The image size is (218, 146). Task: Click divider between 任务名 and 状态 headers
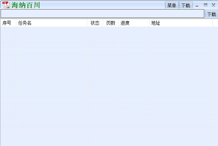click(x=87, y=23)
